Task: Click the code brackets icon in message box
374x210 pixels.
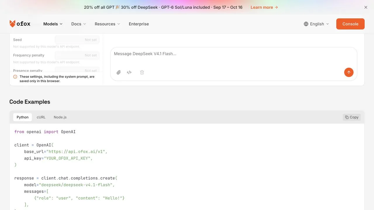Action: 129,72
